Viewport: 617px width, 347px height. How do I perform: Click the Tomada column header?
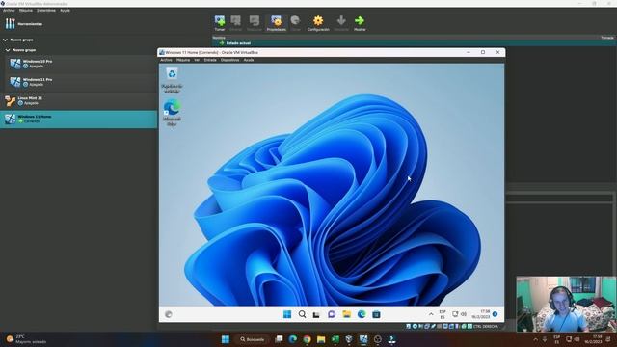point(606,38)
